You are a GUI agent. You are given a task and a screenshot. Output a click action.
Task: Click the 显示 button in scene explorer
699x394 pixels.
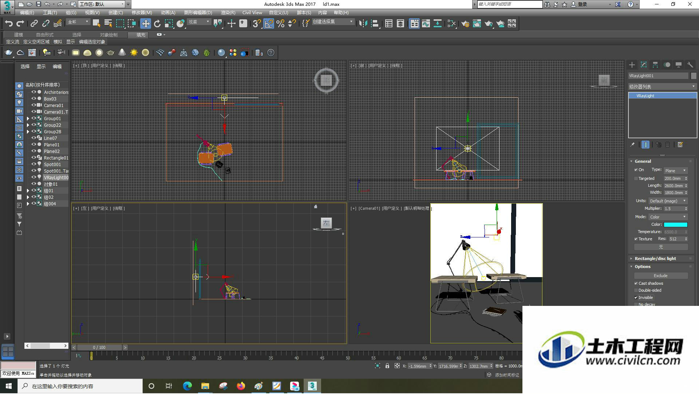tap(41, 67)
